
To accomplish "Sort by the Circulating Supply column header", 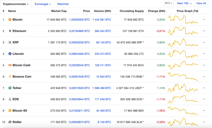I will coord(132,11).
